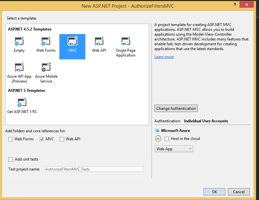Select the Azure Mobile Service template icon
The height and width of the screenshot is (200, 259).
(46, 67)
